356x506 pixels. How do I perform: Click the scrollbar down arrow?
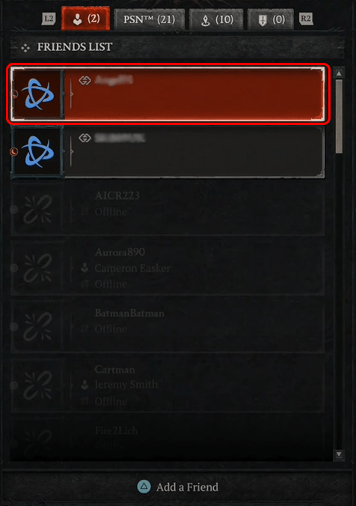coord(339,454)
